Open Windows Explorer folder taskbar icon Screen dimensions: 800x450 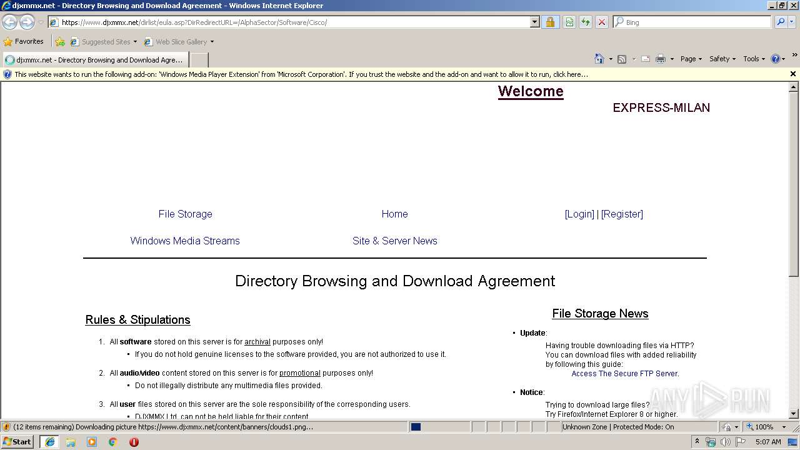pyautogui.click(x=71, y=442)
